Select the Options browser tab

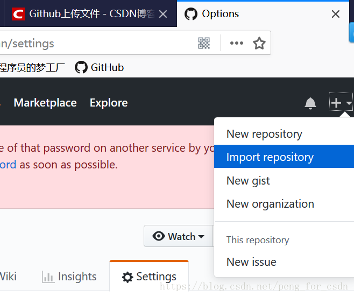pyautogui.click(x=263, y=13)
